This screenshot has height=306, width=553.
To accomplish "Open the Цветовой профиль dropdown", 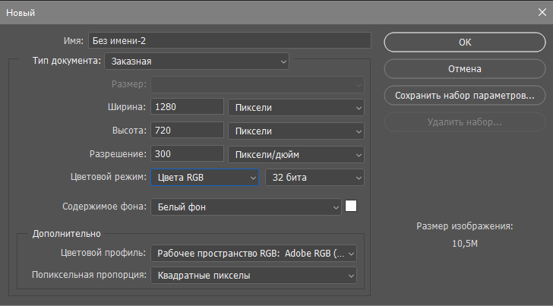I will [x=254, y=254].
